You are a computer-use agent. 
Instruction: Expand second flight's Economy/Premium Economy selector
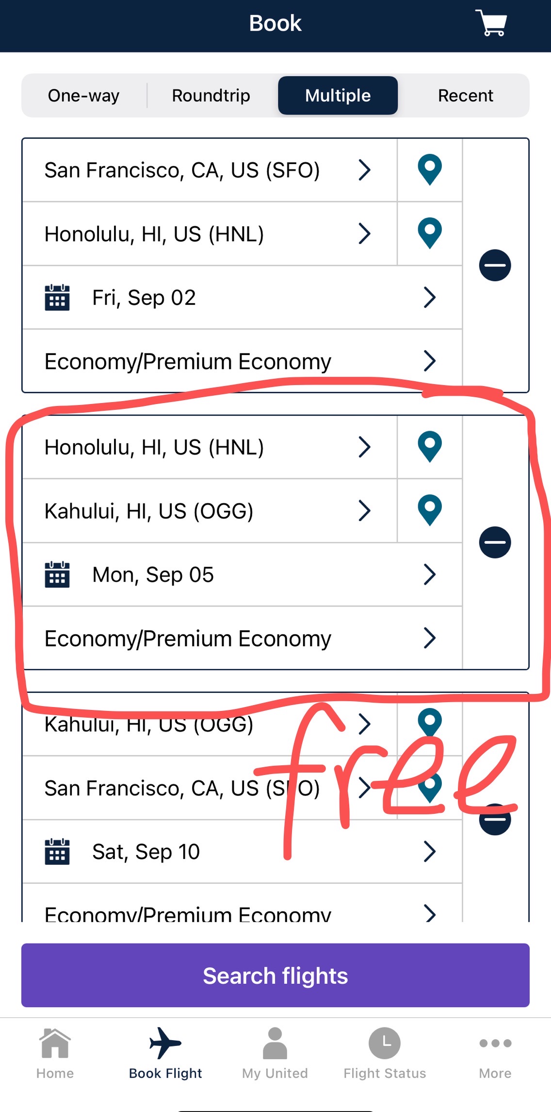[242, 638]
